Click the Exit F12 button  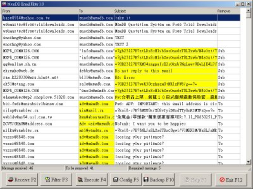click(231, 180)
